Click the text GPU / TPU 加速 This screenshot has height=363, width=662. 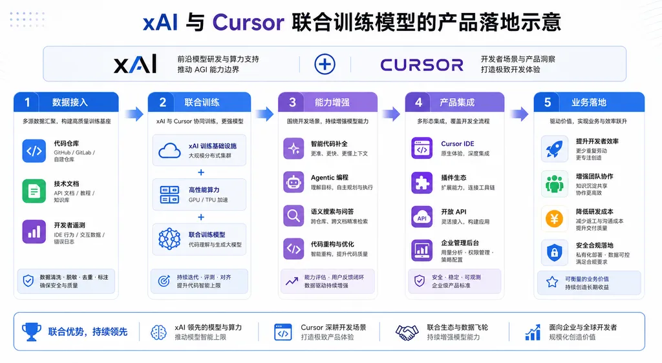[x=208, y=200]
